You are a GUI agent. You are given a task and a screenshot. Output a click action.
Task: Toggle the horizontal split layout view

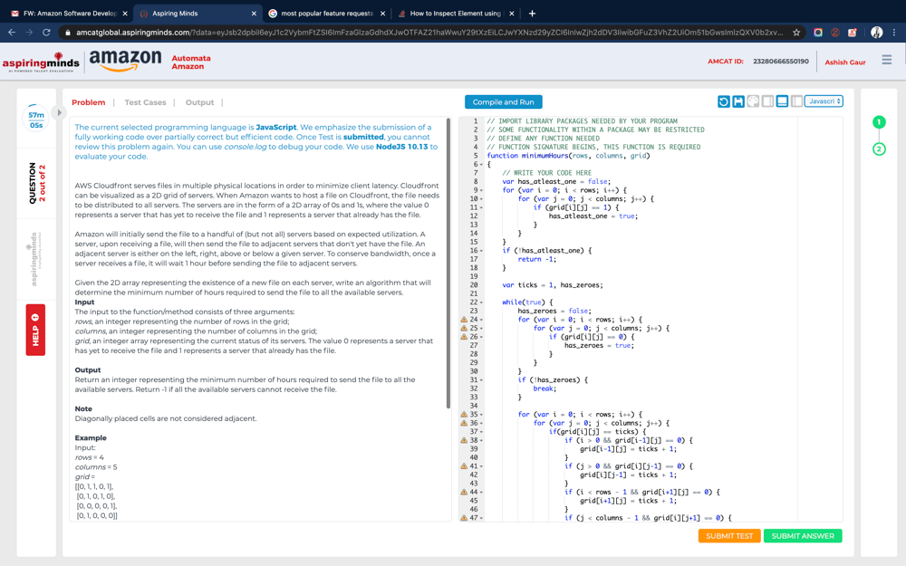click(783, 101)
